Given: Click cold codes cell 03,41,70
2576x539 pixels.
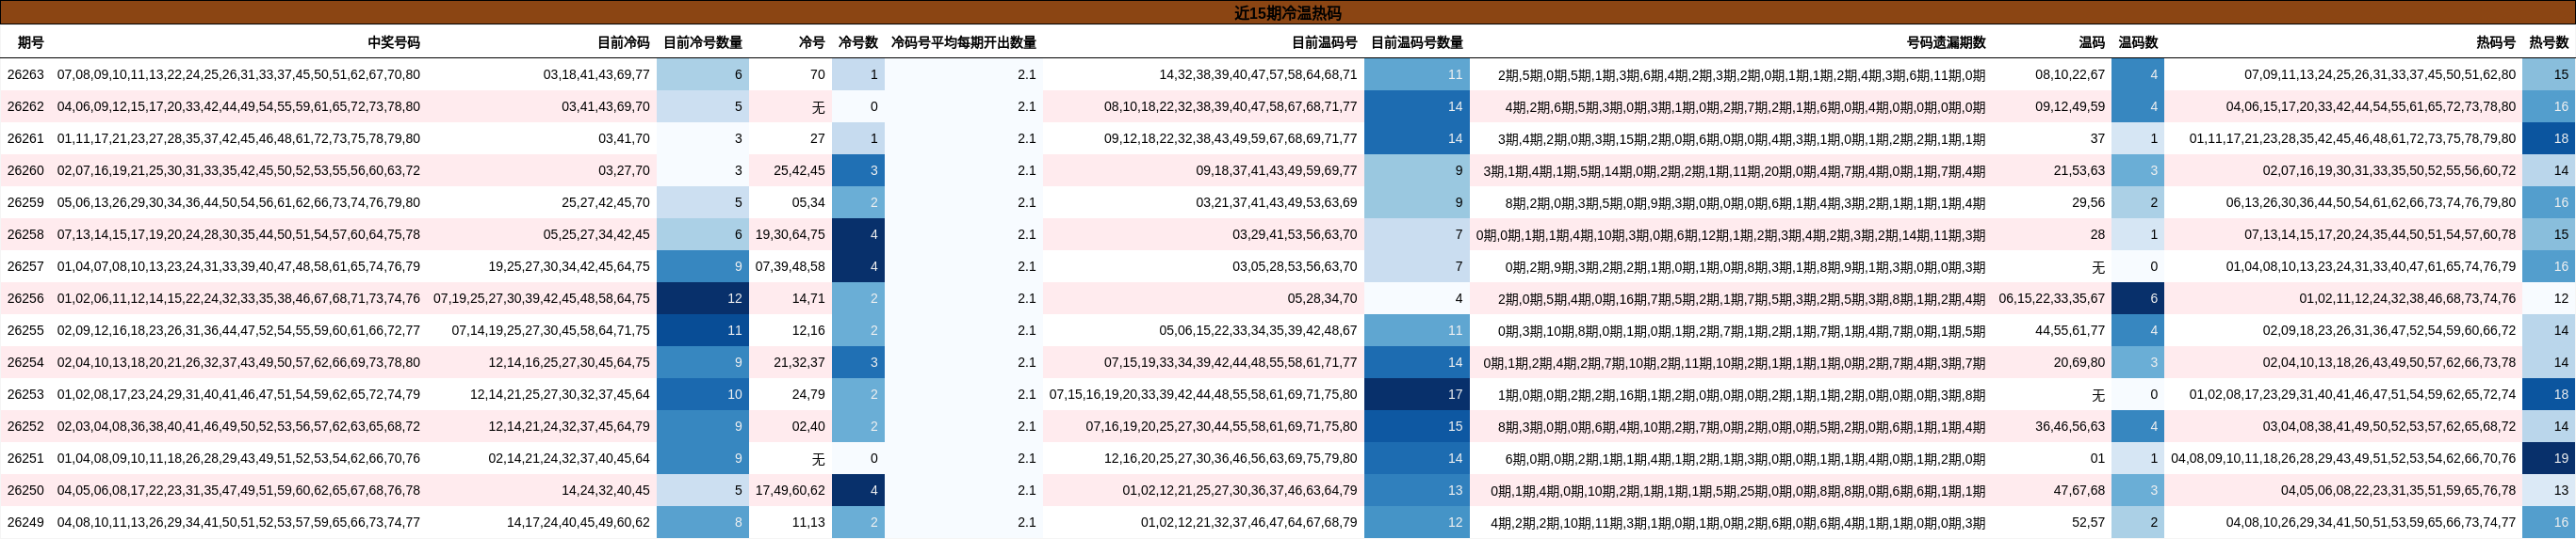Looking at the screenshot, I should (x=624, y=137).
